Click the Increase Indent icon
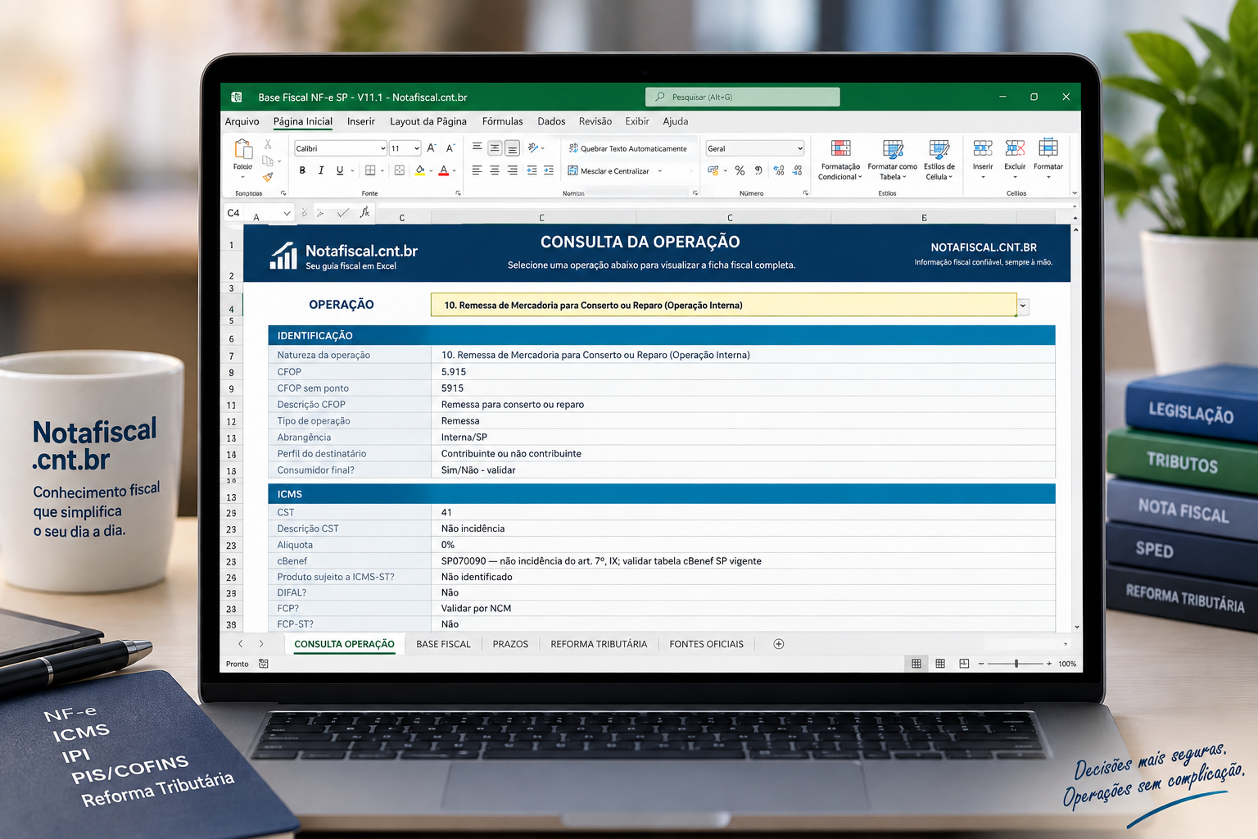The width and height of the screenshot is (1258, 839). [549, 170]
